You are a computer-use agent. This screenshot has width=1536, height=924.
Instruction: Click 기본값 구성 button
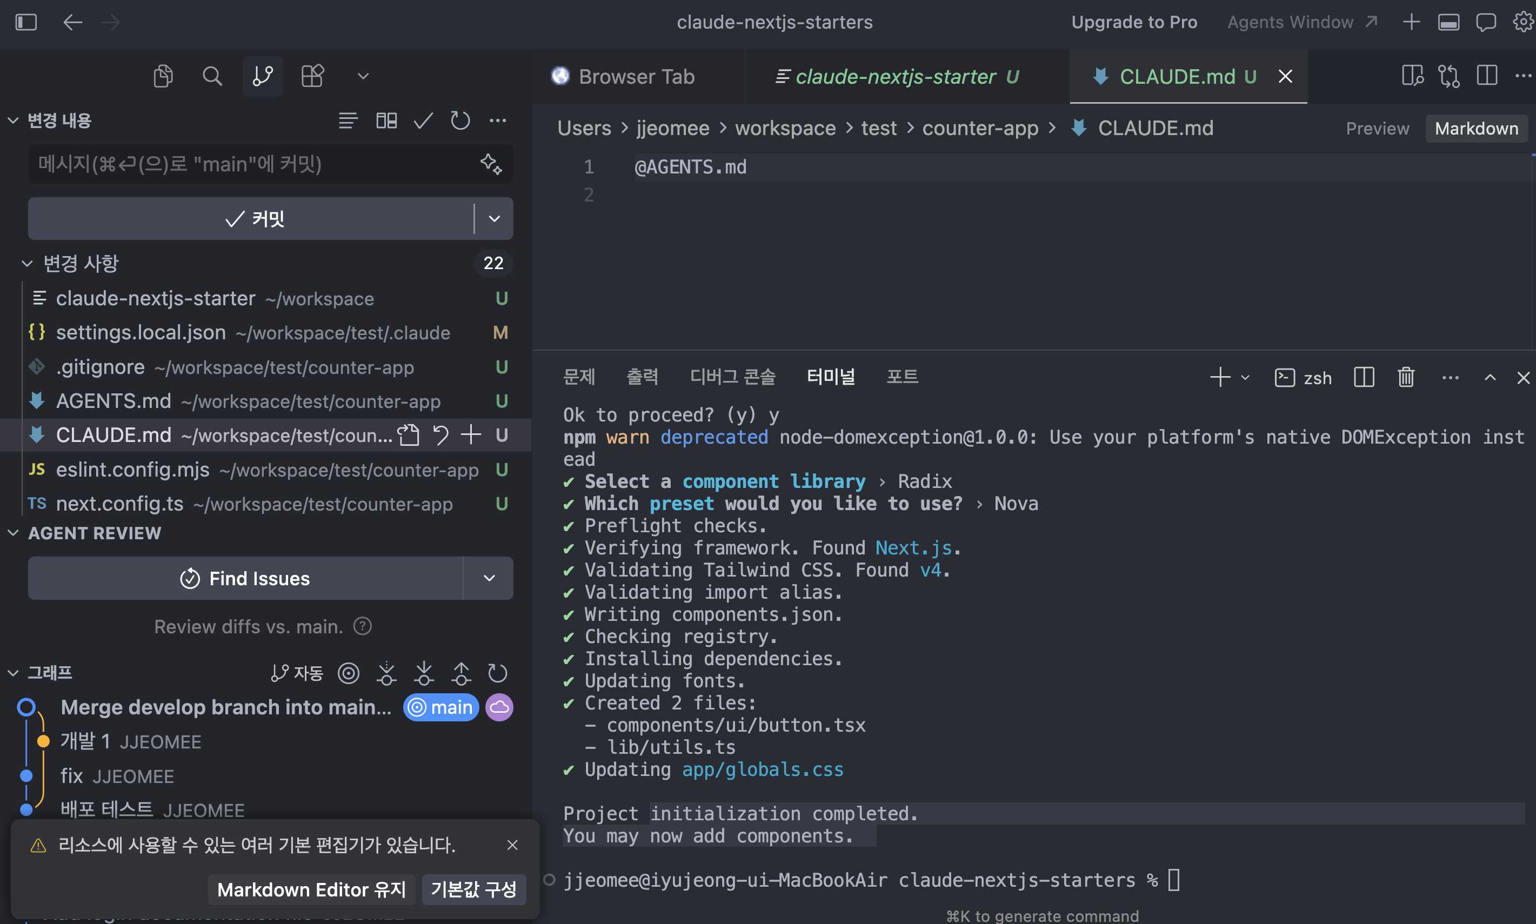tap(474, 889)
